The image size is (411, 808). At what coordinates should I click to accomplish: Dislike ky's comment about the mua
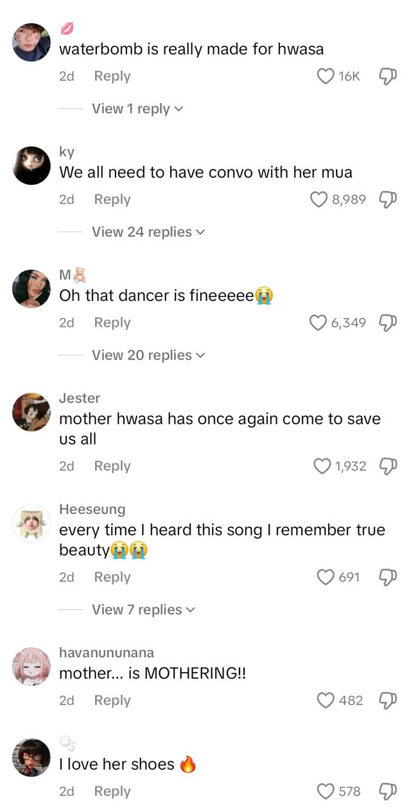tap(388, 200)
